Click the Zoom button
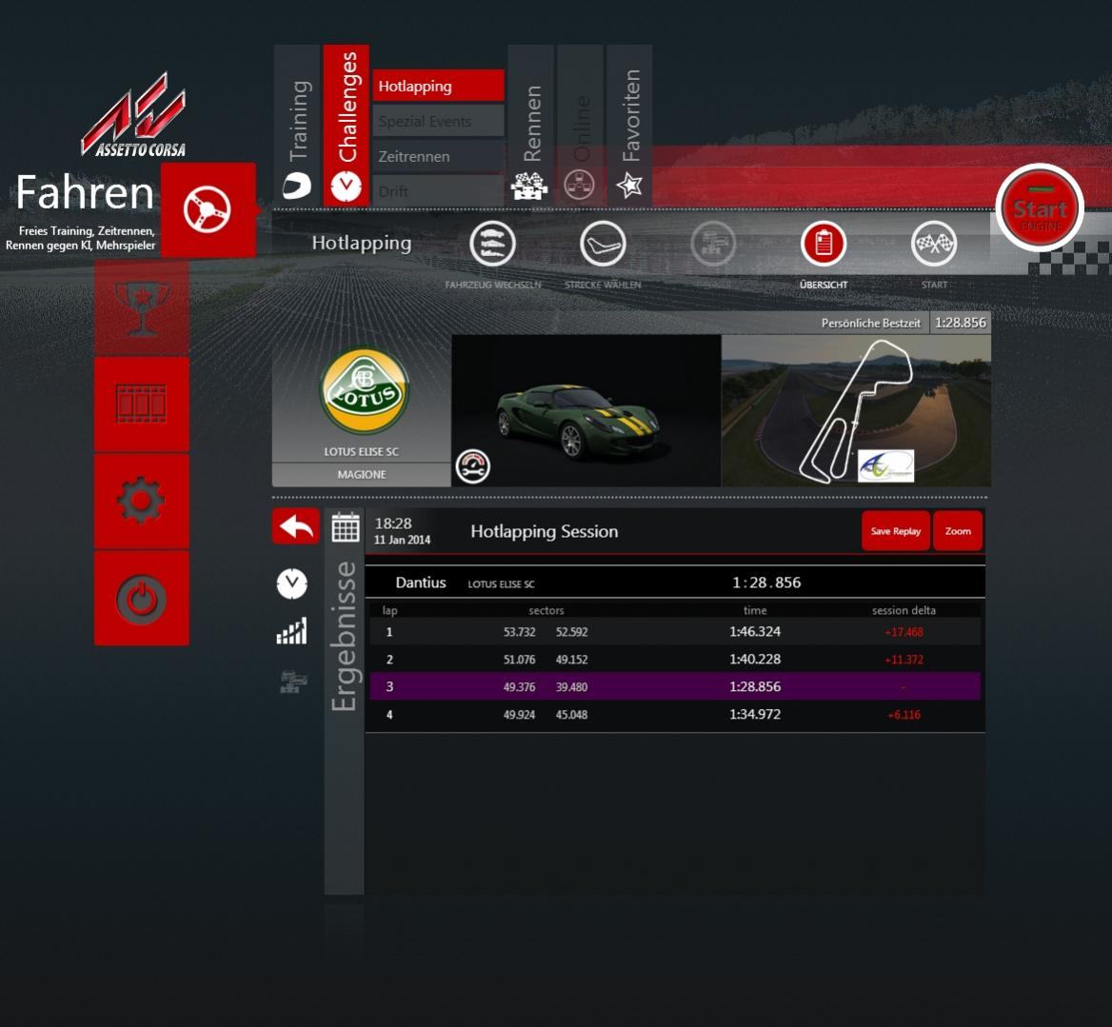The height and width of the screenshot is (1027, 1112). pos(958,531)
